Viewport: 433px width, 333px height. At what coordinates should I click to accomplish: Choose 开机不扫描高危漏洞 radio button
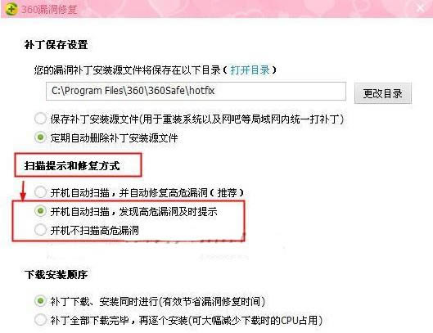tap(40, 230)
